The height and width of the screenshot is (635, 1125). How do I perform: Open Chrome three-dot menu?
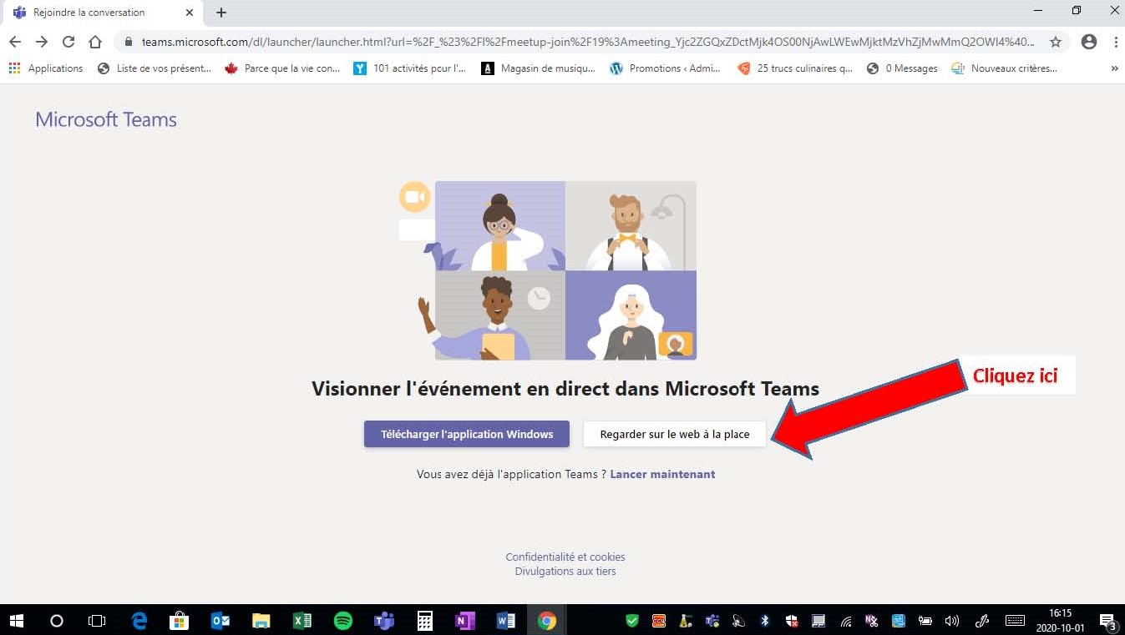coord(1116,42)
